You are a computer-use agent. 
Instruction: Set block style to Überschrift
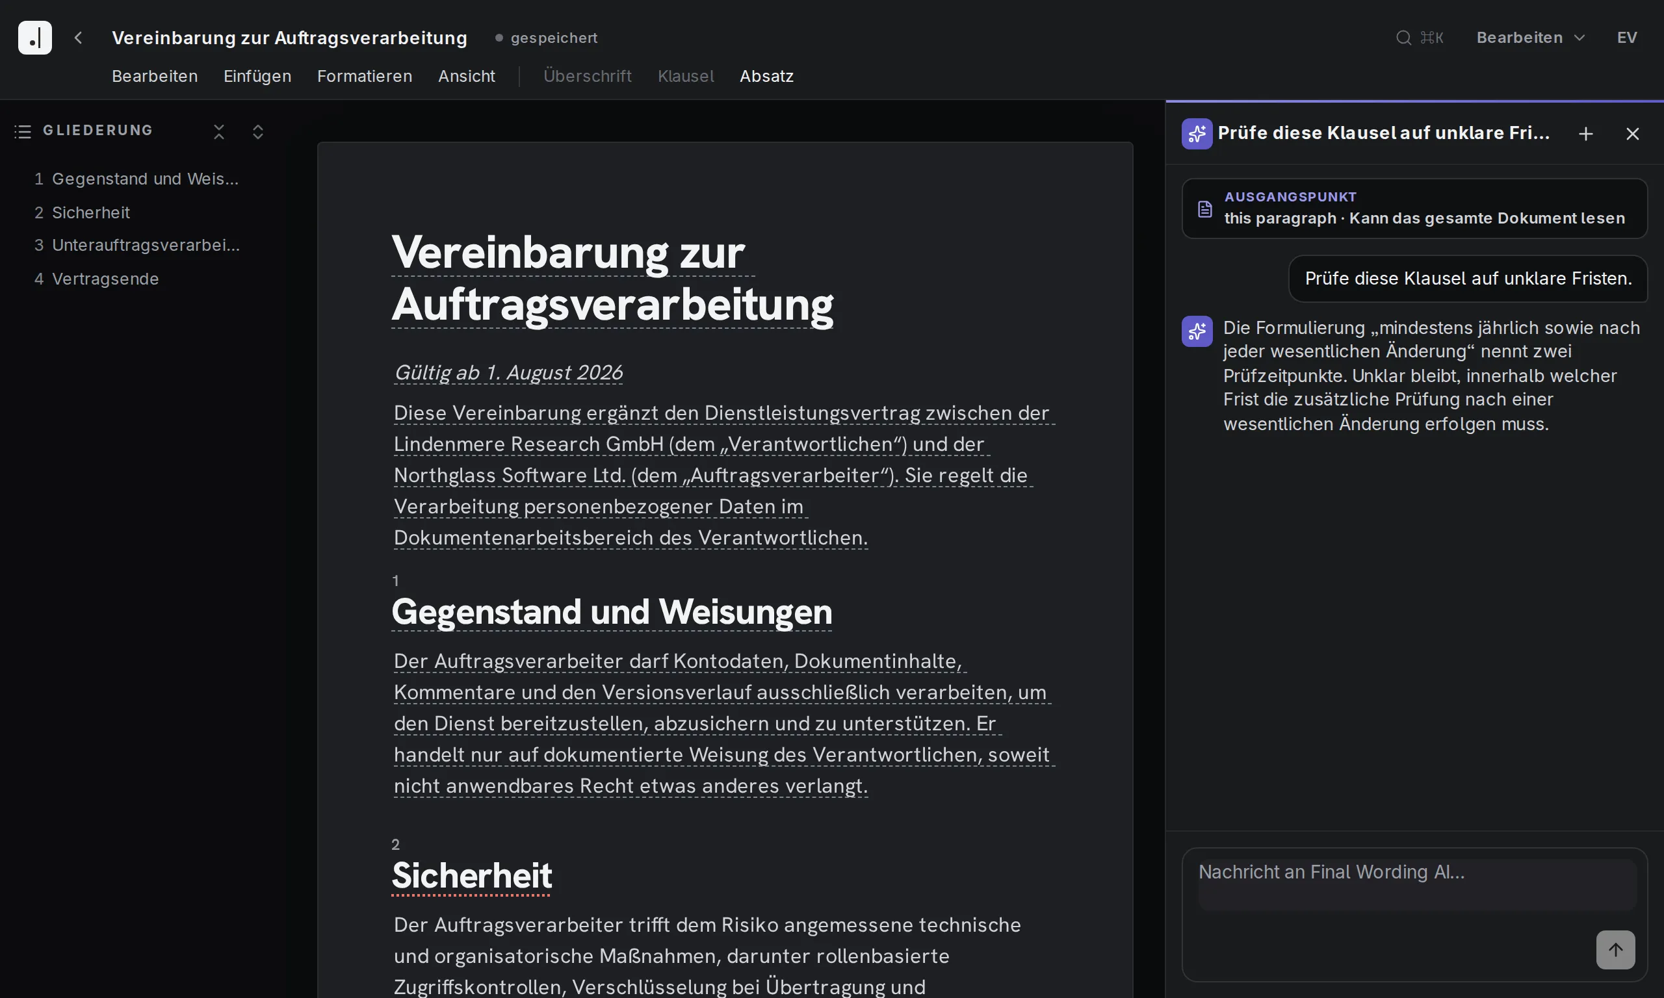588,76
